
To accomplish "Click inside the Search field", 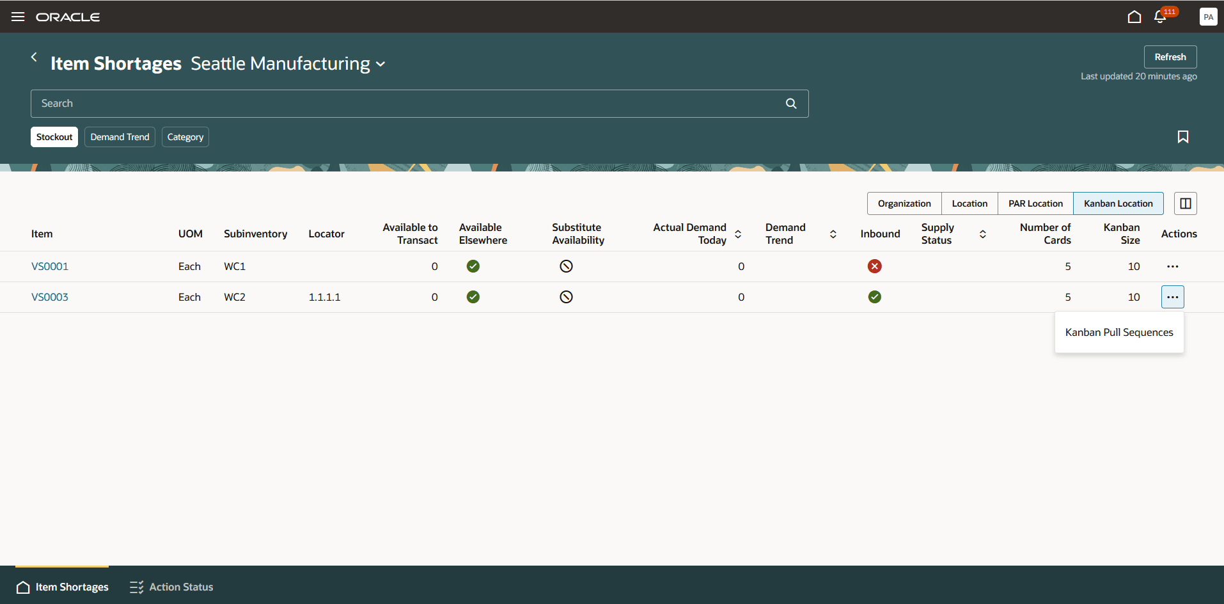I will [384, 103].
